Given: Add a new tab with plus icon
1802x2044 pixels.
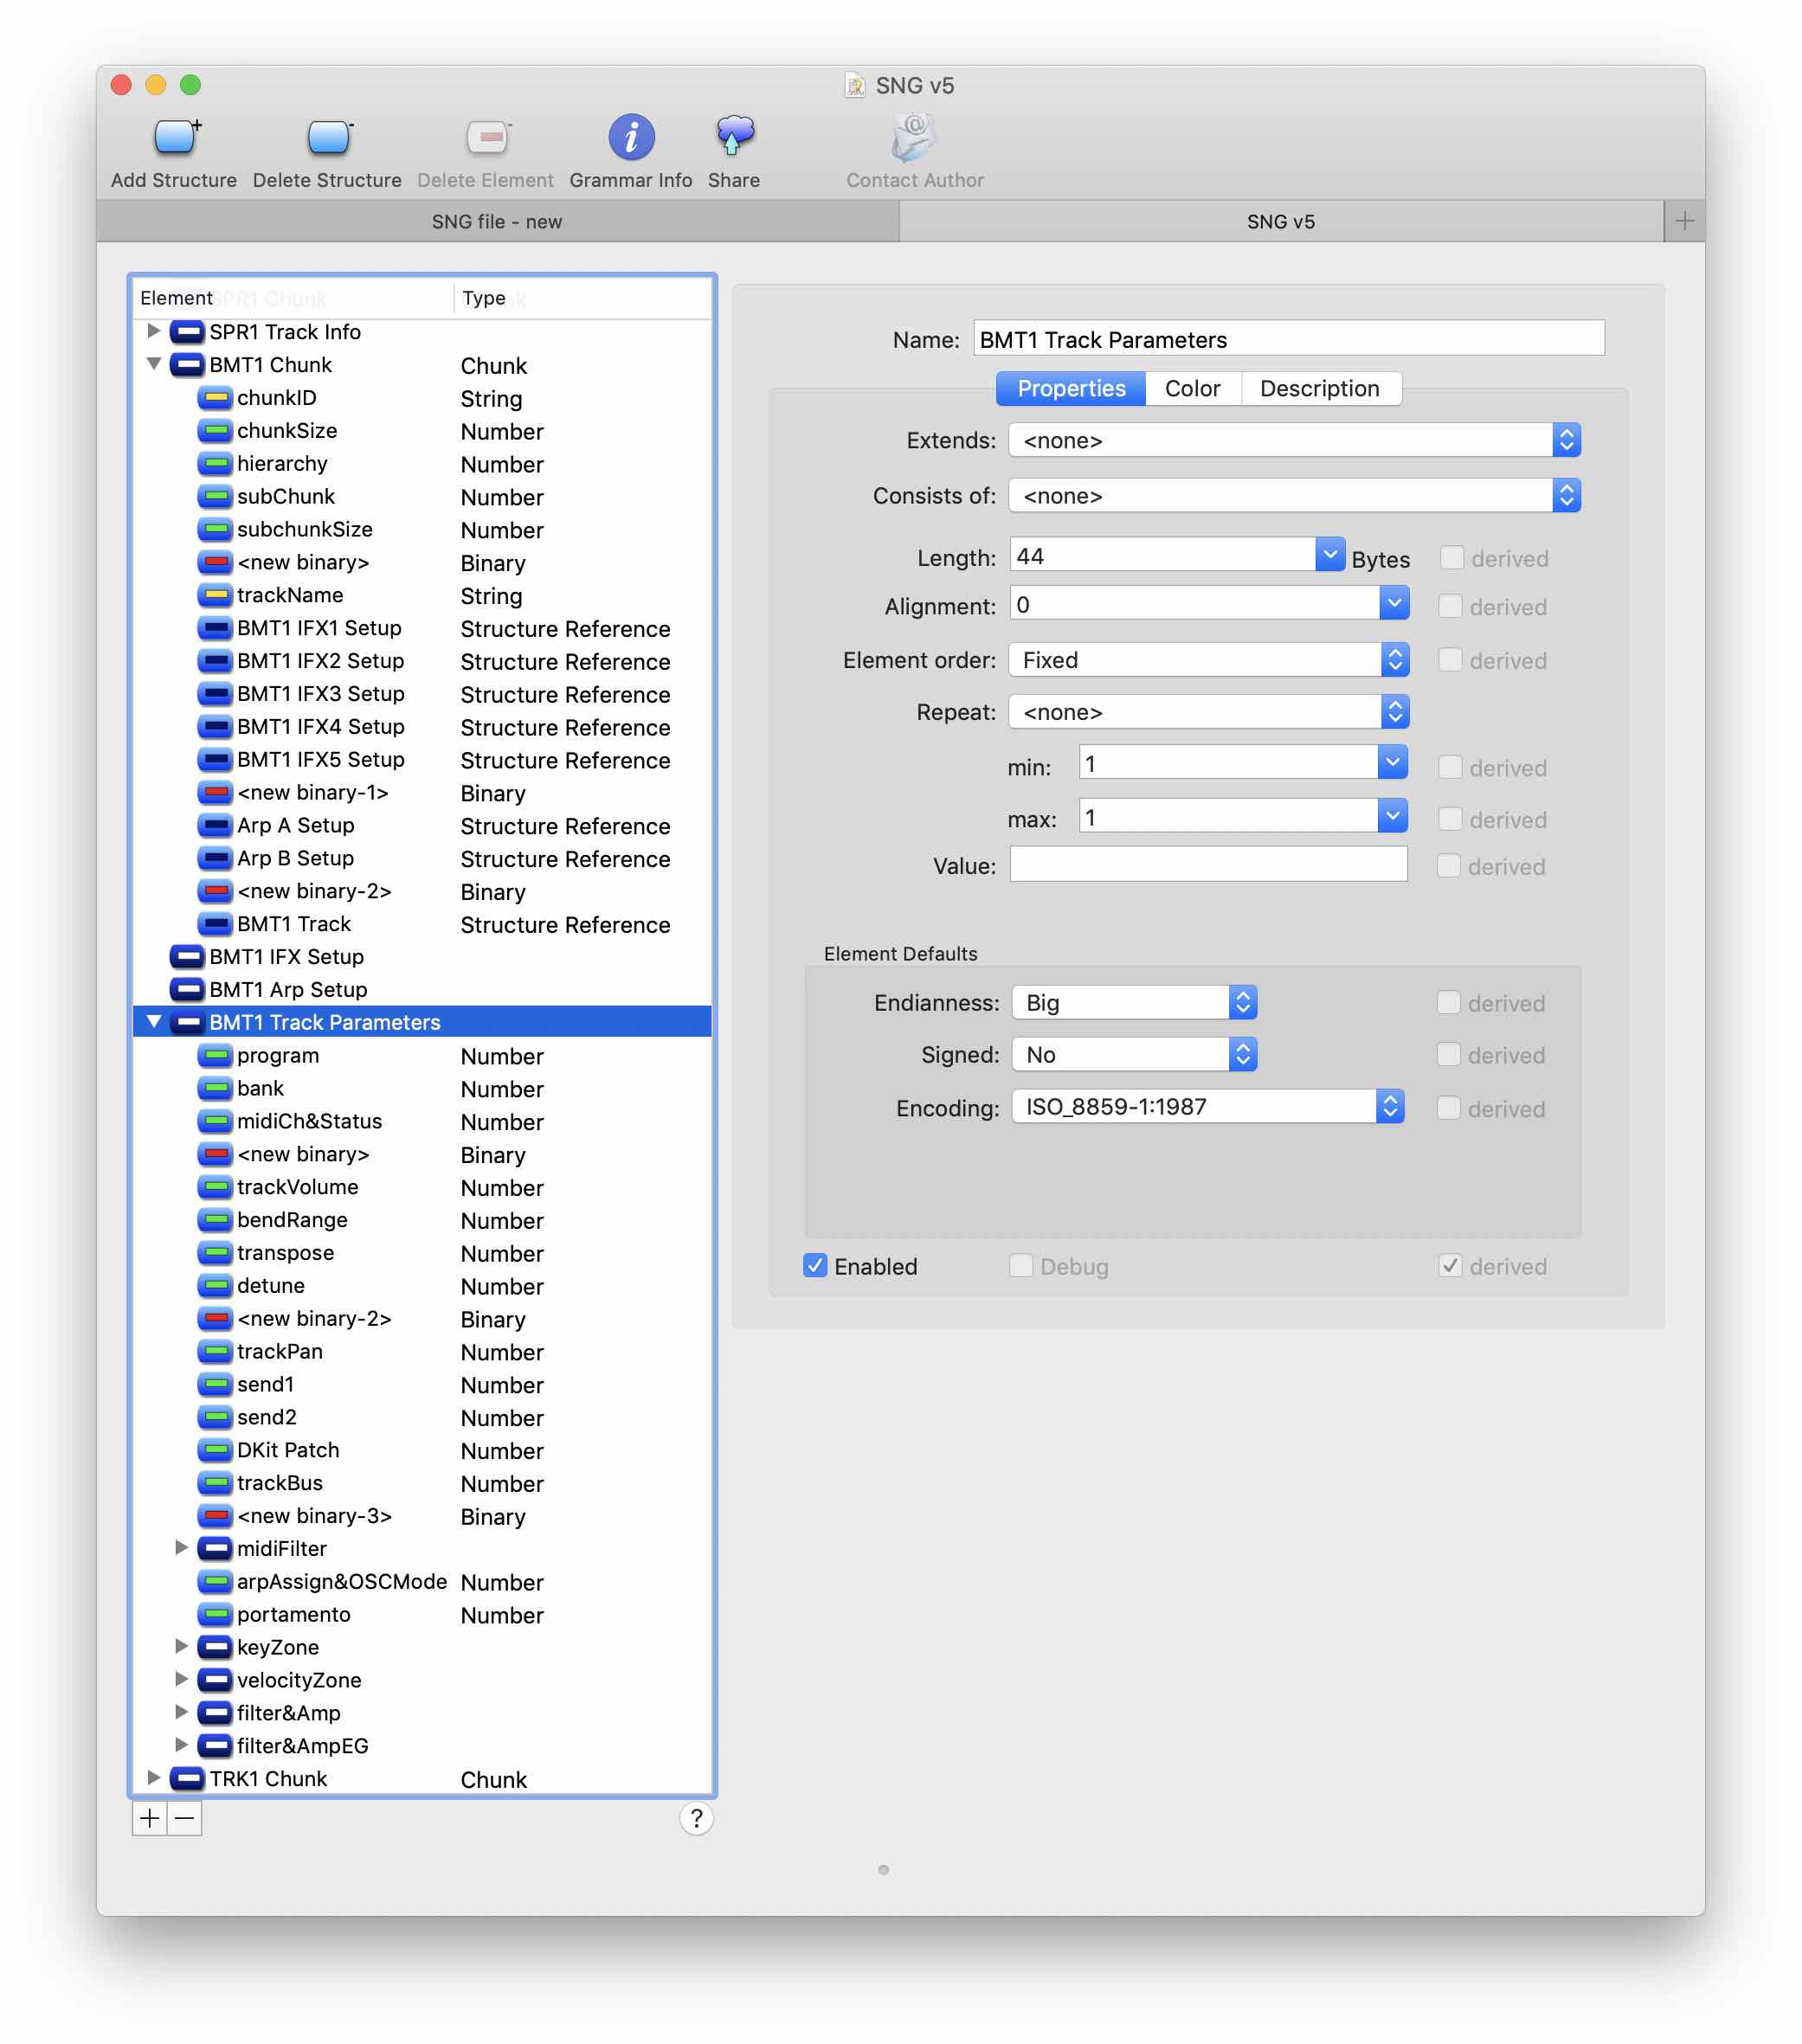Looking at the screenshot, I should [1684, 221].
